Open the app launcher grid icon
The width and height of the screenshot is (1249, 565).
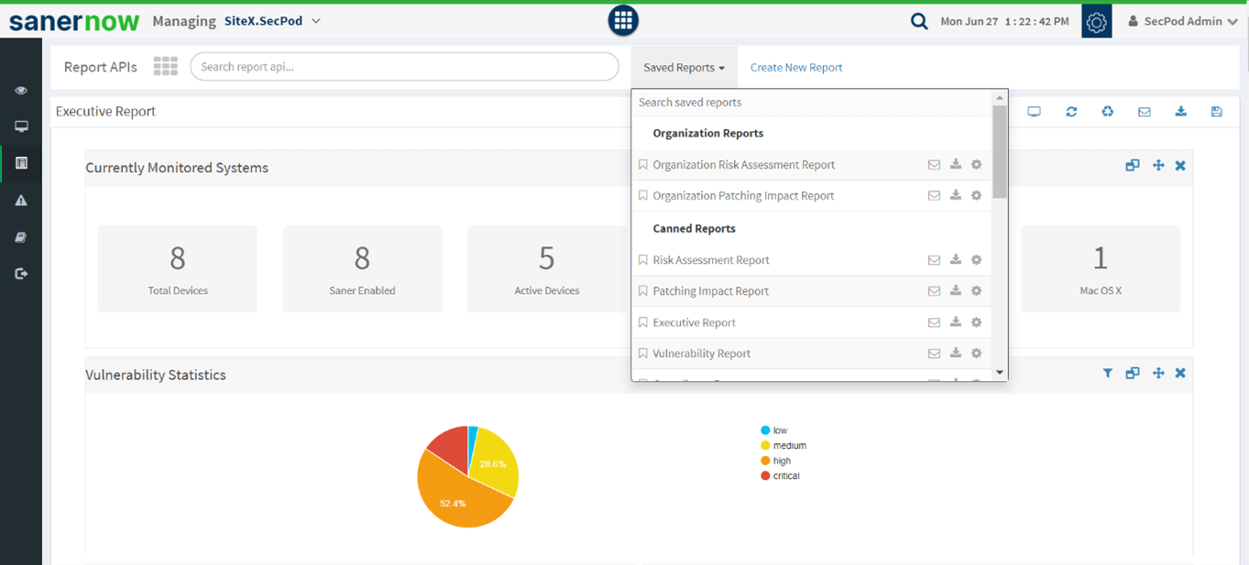tap(623, 20)
